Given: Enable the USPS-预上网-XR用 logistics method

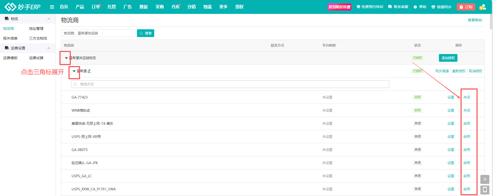Looking at the screenshot, I should click(466, 137).
